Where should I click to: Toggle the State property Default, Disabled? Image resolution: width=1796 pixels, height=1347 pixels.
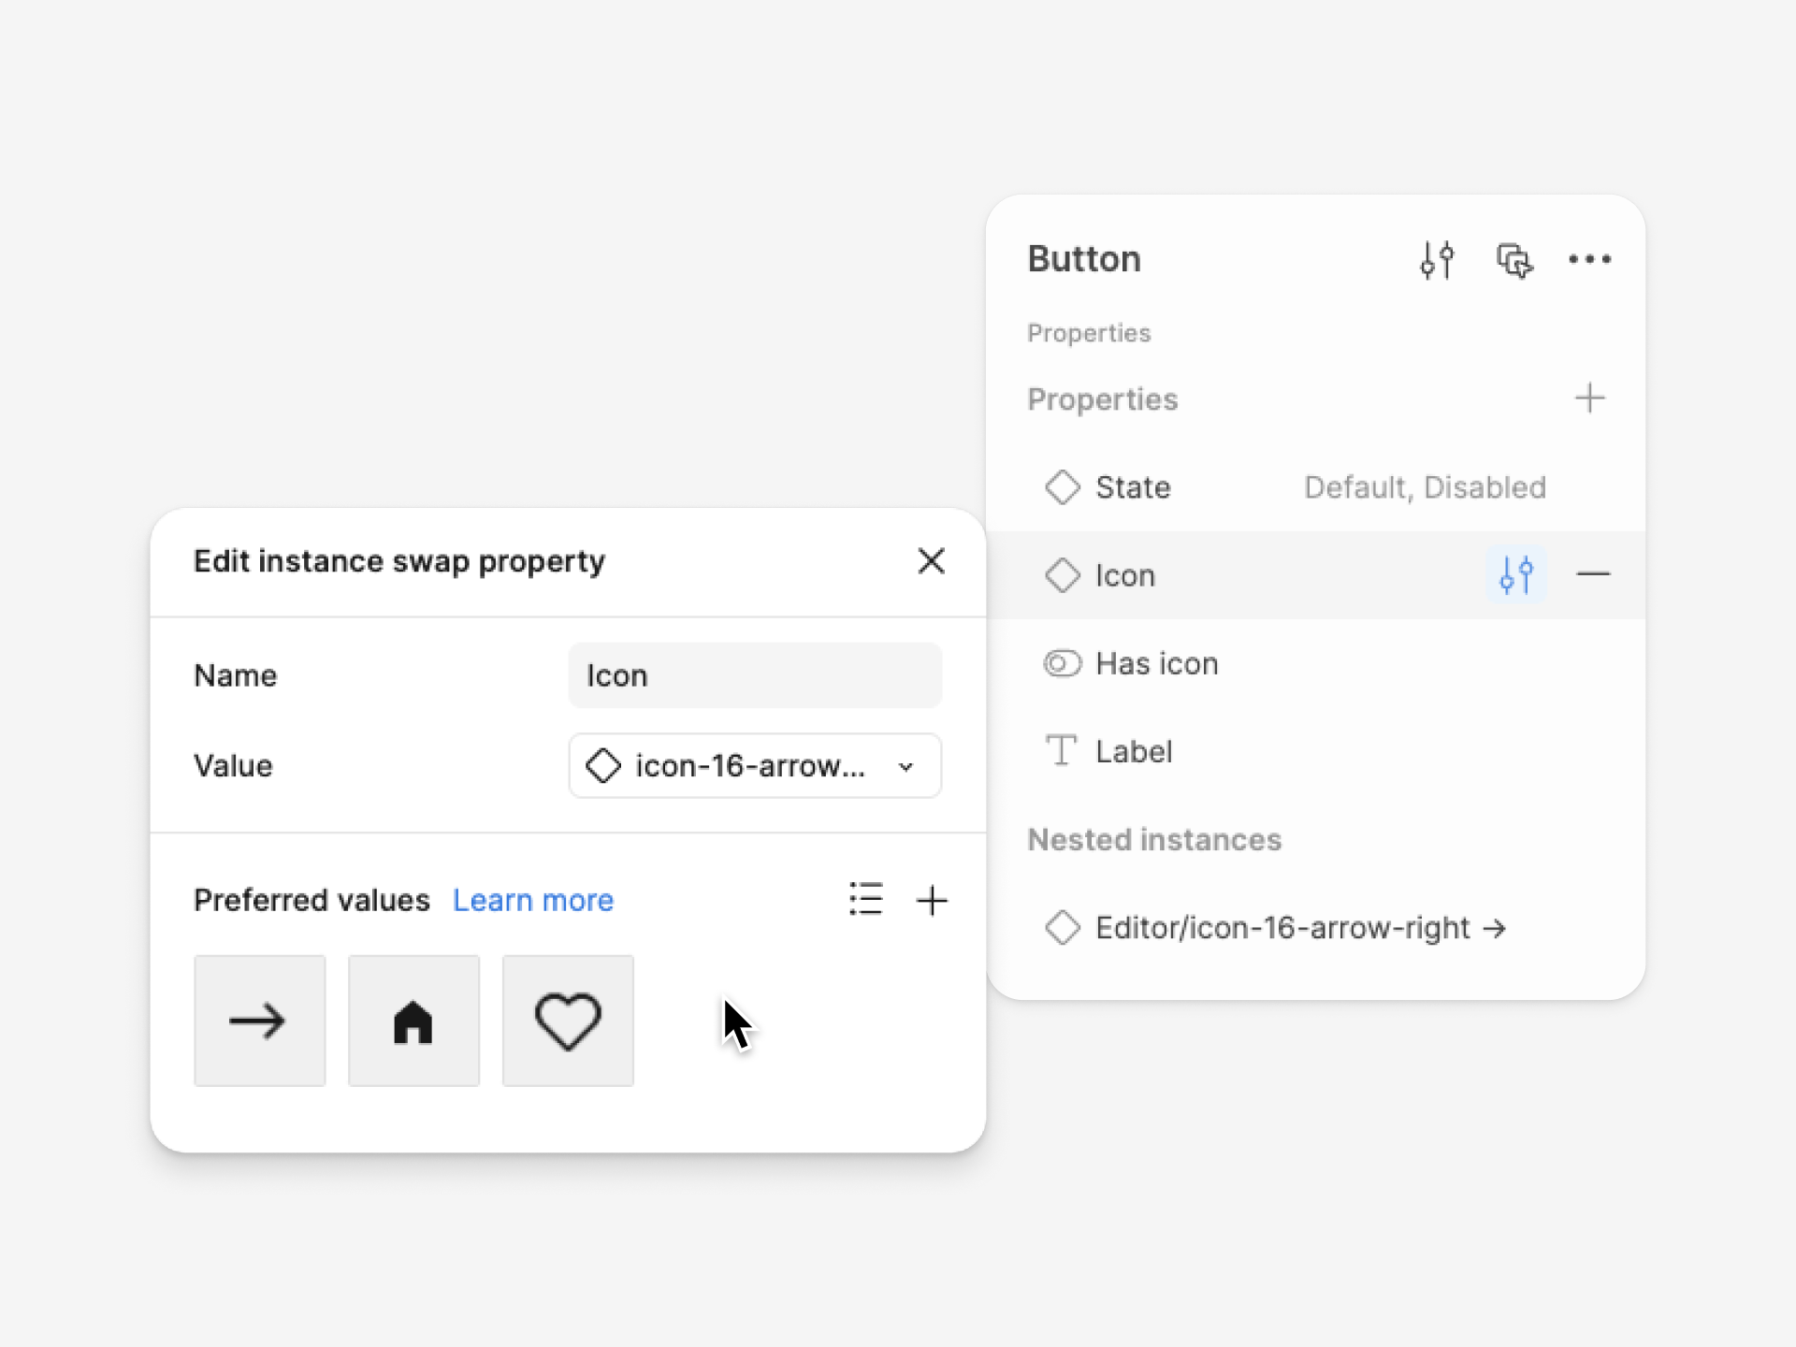pos(1423,486)
